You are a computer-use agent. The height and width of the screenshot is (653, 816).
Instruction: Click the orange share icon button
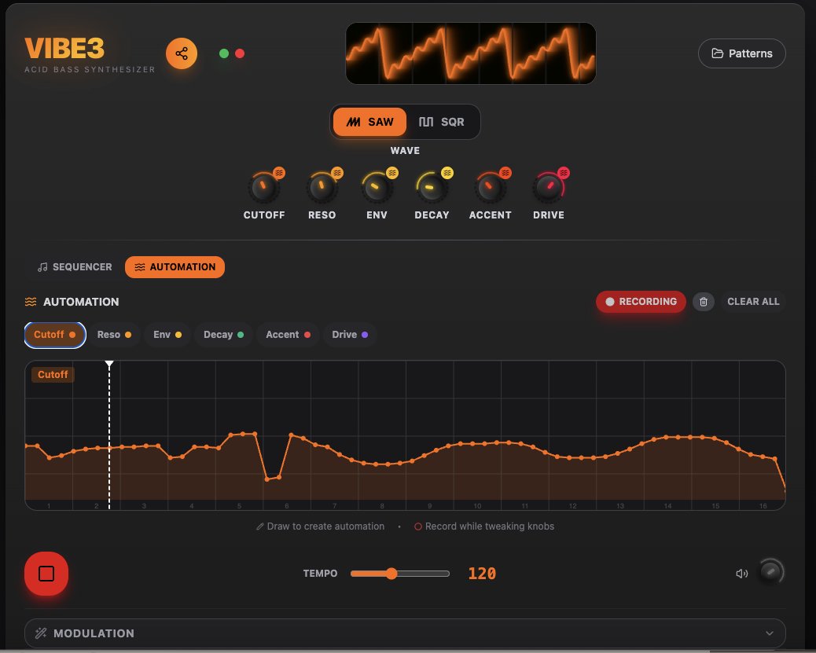(182, 53)
